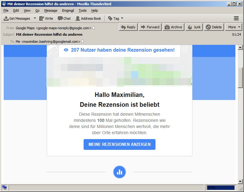
Task: Open the Edit menu
Action: click(16, 10)
